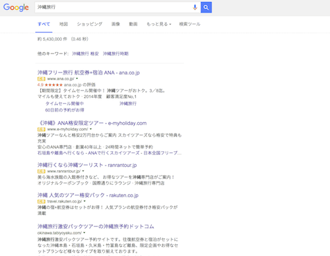Click URL text www.e-myholiday.com/
The image size is (330, 256).
pyautogui.click(x=67, y=129)
